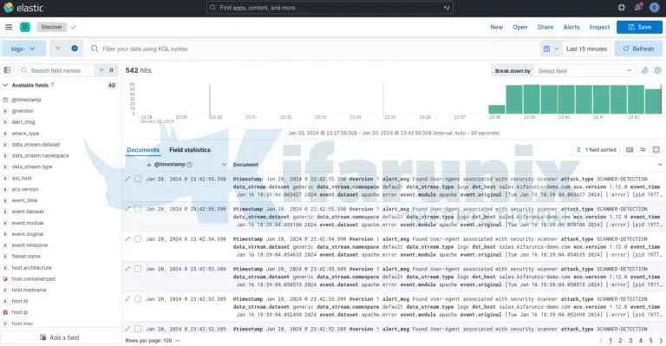The image size is (666, 346).
Task: Focus the KQL filter query input
Action: tap(313, 49)
